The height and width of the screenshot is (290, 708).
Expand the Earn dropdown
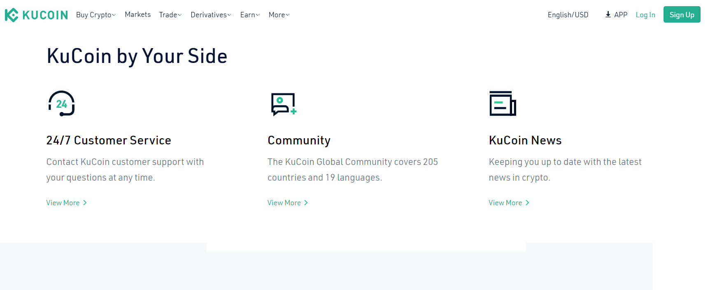pos(250,15)
